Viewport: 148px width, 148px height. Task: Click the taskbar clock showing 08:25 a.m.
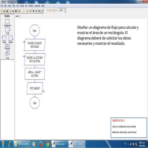point(142,144)
